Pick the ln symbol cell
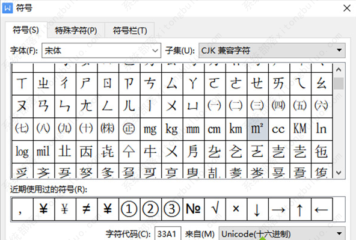 point(322,129)
